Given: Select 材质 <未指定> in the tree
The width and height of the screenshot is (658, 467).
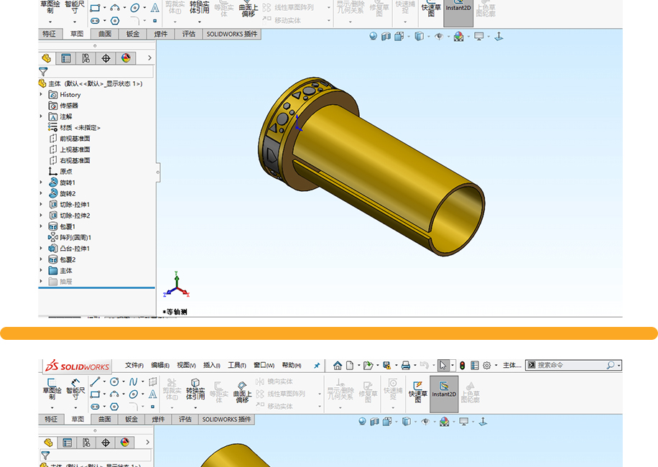Looking at the screenshot, I should 74,128.
